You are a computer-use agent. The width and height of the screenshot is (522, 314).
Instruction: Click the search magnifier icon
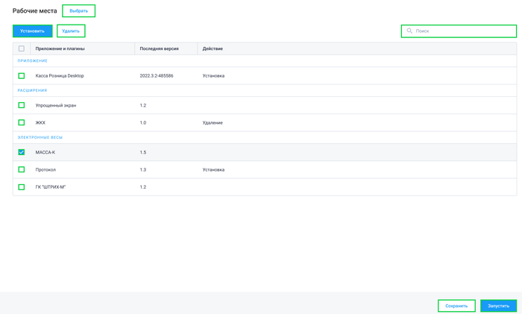(x=409, y=31)
